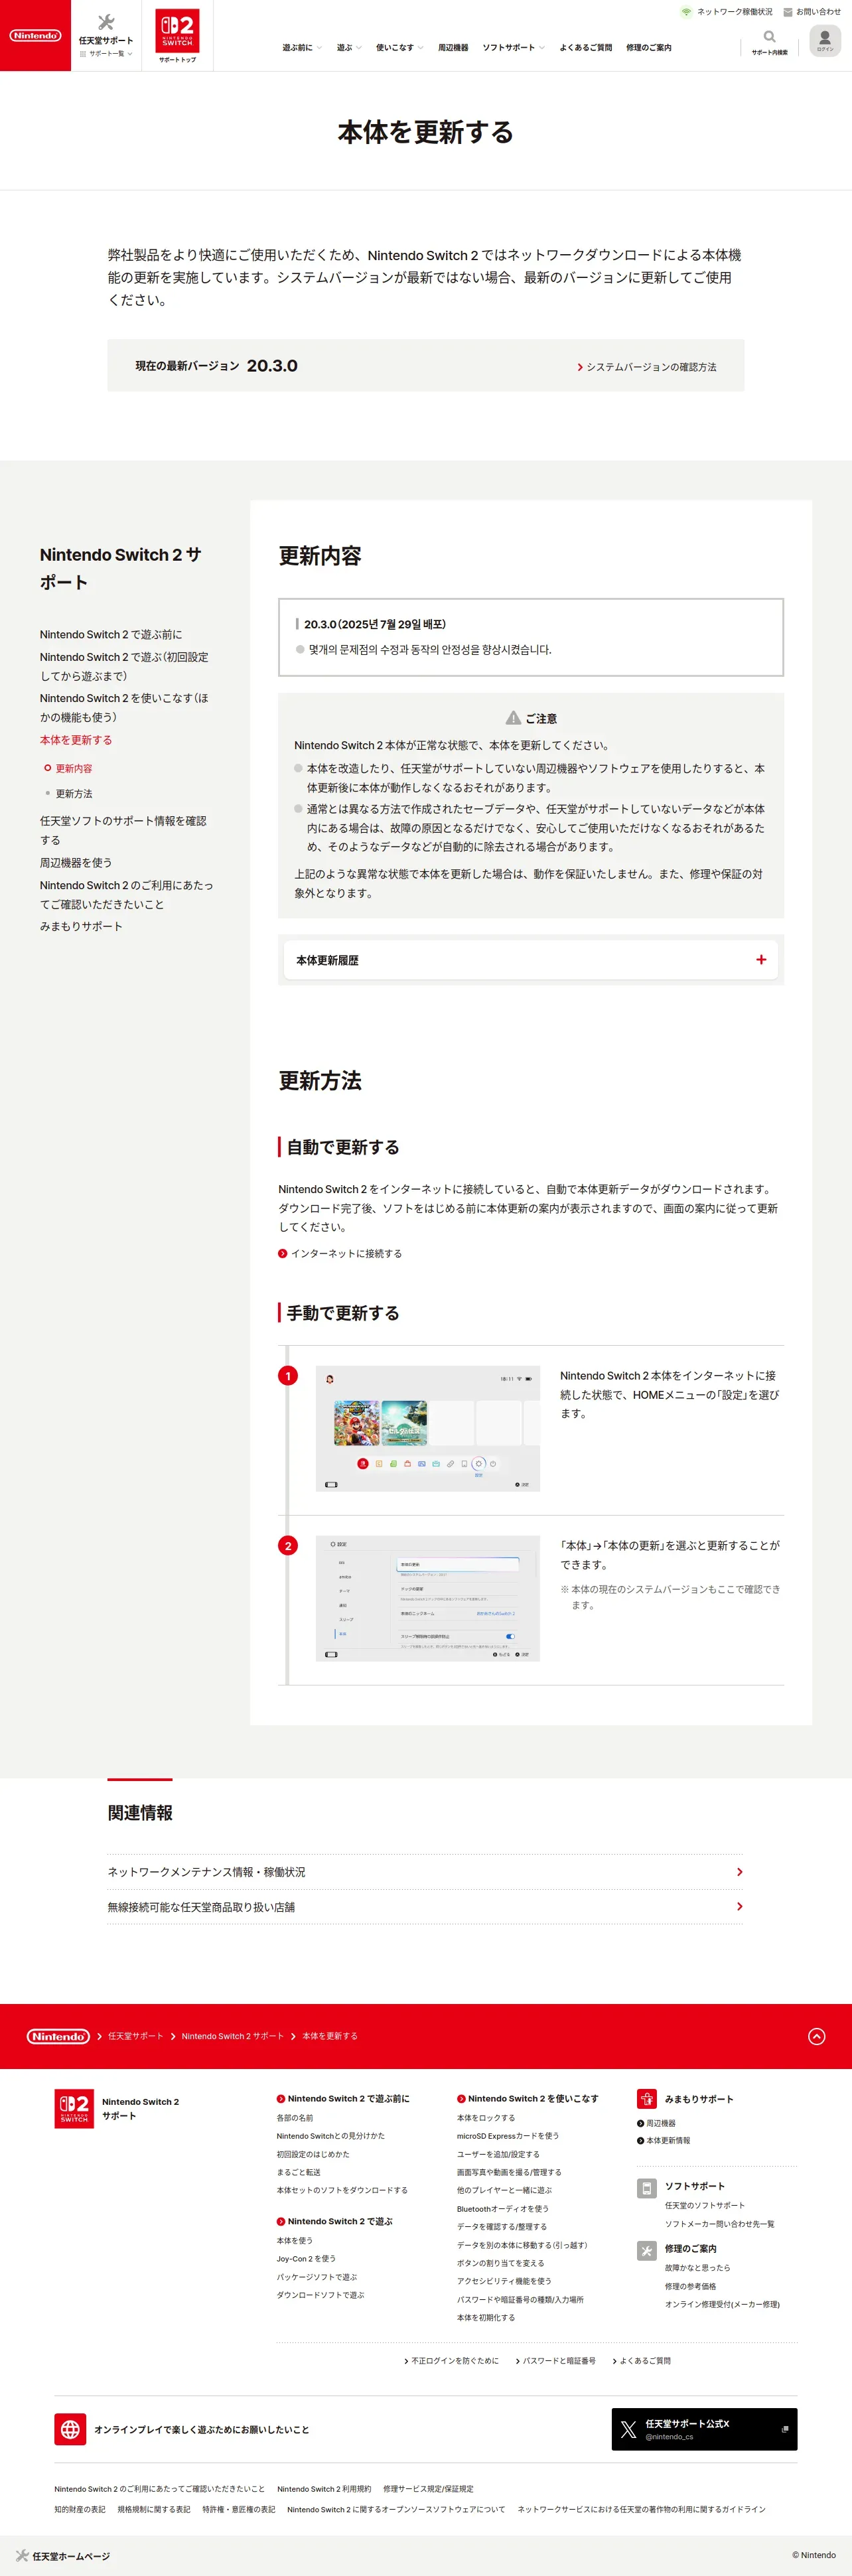
Task: Open the 本体更新履歴 accordion header
Action: [531, 960]
